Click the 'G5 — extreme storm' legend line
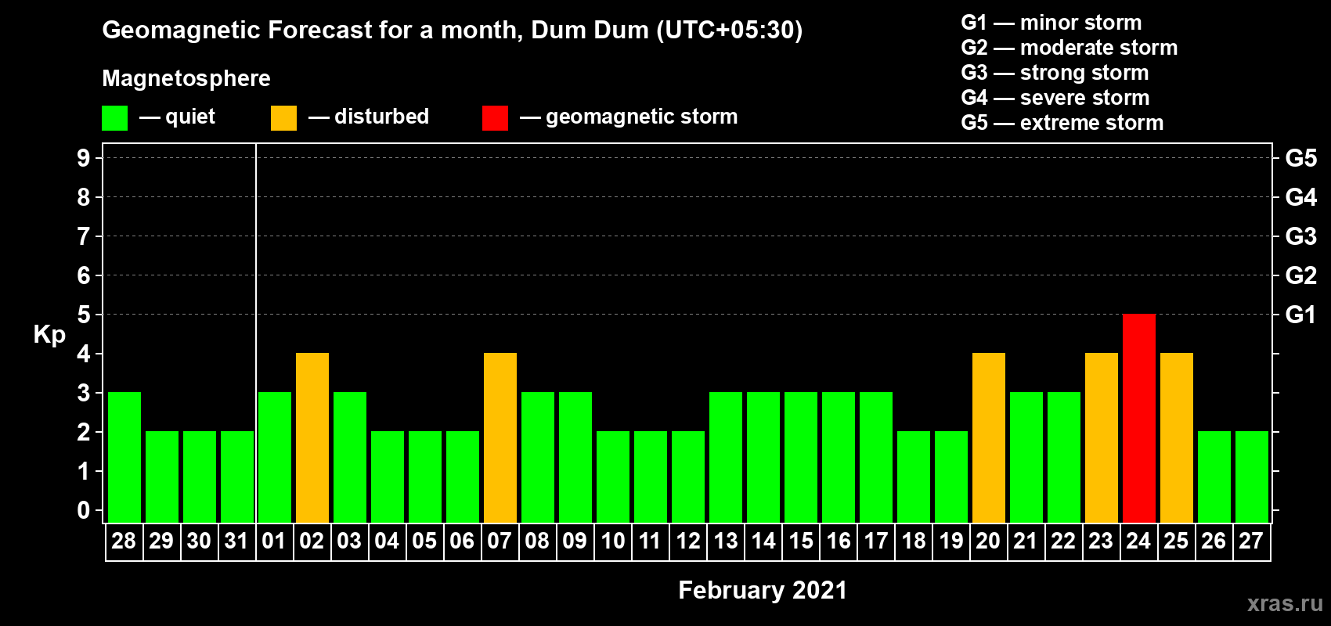The height and width of the screenshot is (626, 1331). pos(1062,123)
